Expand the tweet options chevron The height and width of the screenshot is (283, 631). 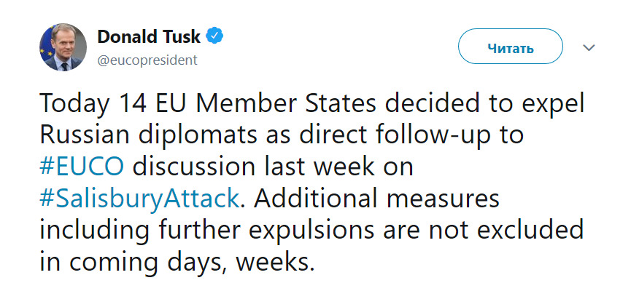[x=589, y=48]
